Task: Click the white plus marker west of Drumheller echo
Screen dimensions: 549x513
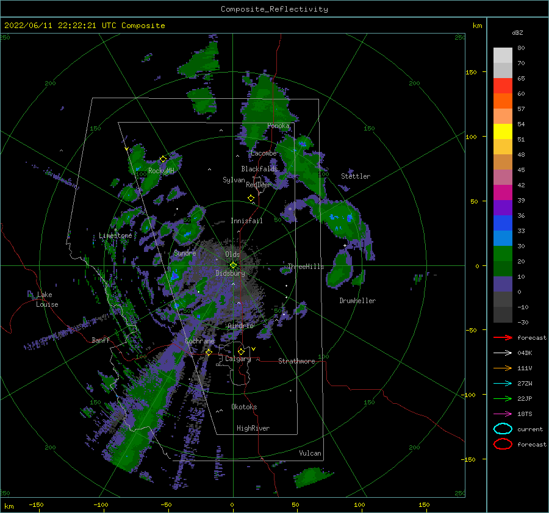Action: [345, 245]
